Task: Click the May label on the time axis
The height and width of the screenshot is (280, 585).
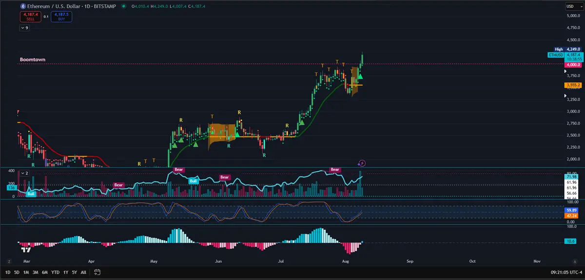Action: 155,261
